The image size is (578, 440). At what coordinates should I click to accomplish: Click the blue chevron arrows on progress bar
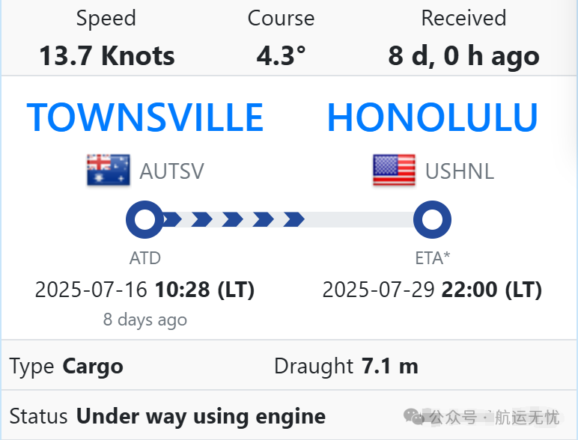[x=234, y=220]
